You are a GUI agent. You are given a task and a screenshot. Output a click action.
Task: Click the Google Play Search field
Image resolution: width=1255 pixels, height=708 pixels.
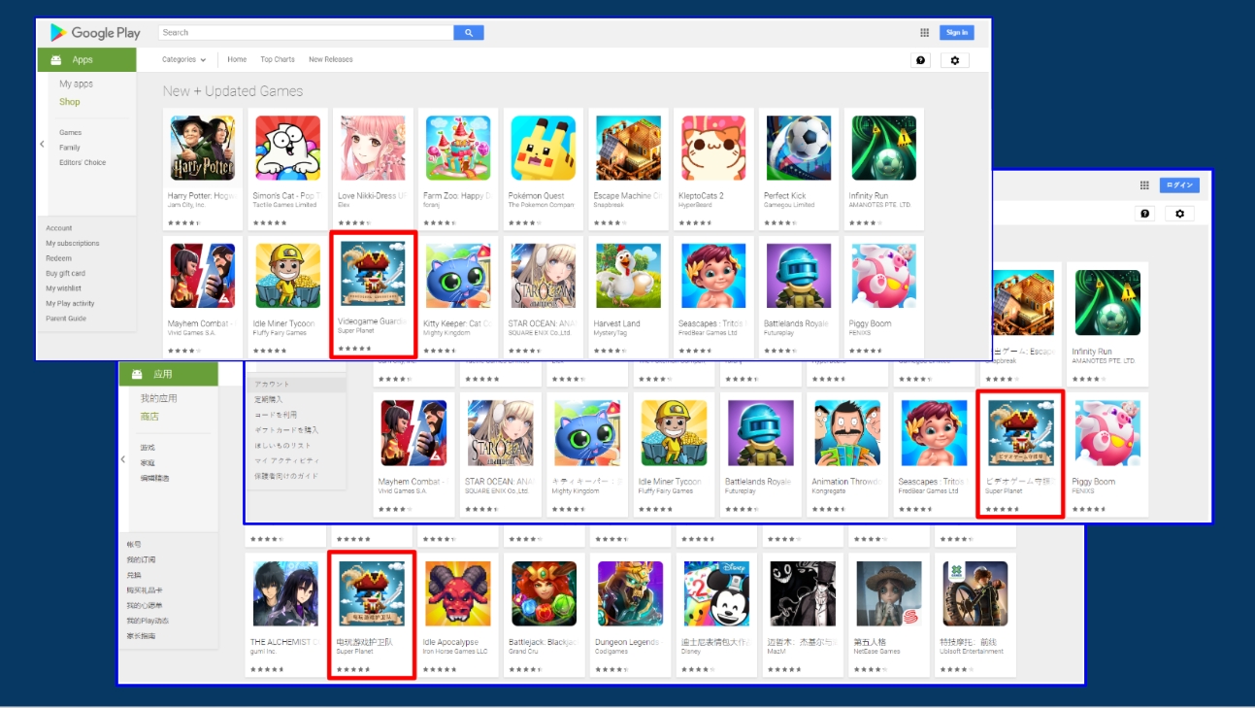(306, 33)
